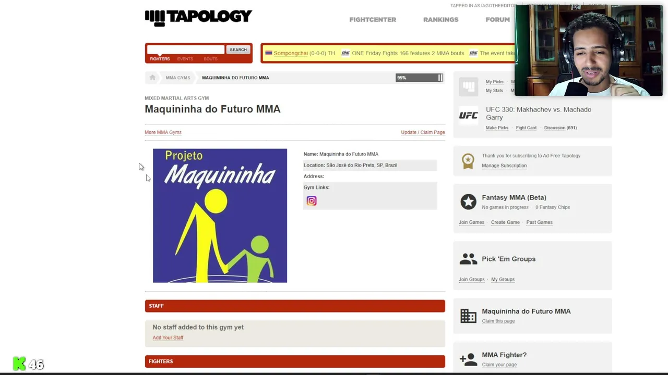Open My Groups link

(503, 279)
